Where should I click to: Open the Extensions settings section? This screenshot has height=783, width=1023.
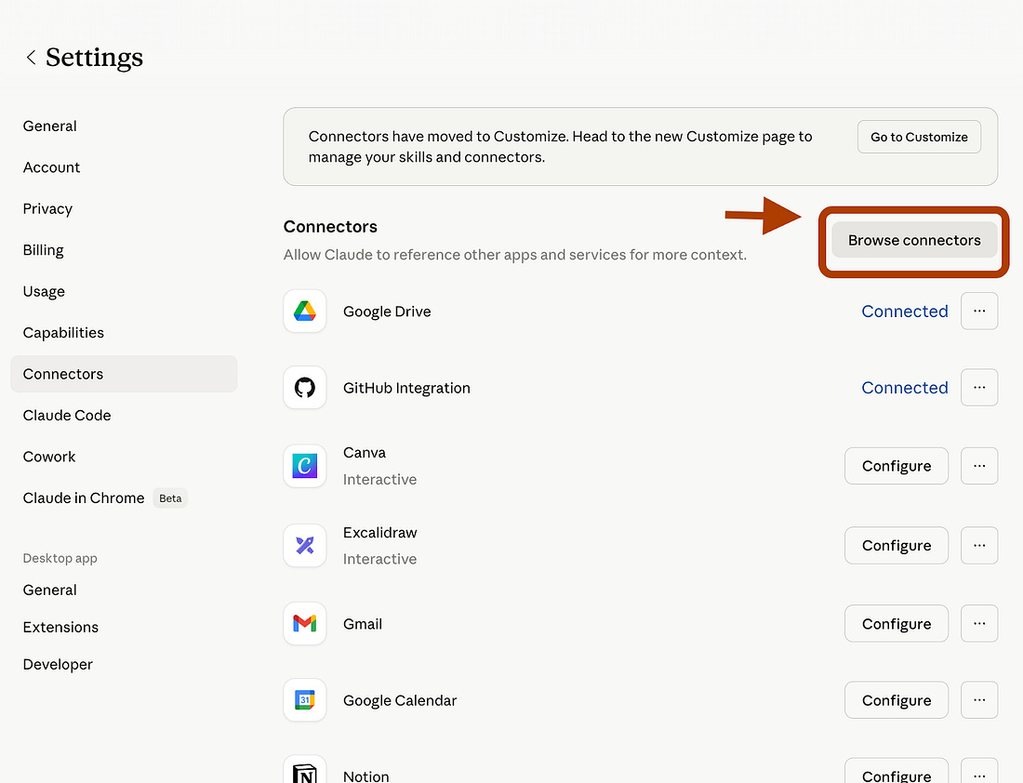pos(60,627)
